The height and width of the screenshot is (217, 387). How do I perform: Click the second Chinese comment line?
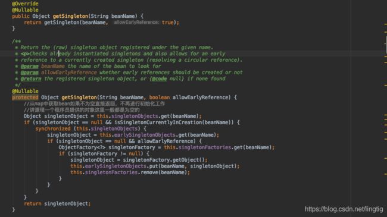[x=82, y=110]
